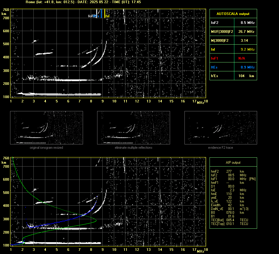Screen dimensions: 279x254
Task: Click the red foF1 N/A value
Action: [242, 58]
